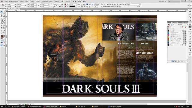Select the Eyedropper tool

[x=4, y=31]
